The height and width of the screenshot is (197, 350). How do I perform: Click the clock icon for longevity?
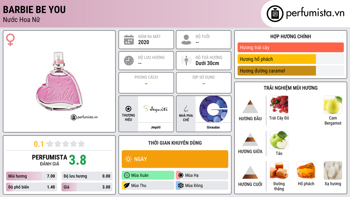pyautogui.click(x=129, y=61)
